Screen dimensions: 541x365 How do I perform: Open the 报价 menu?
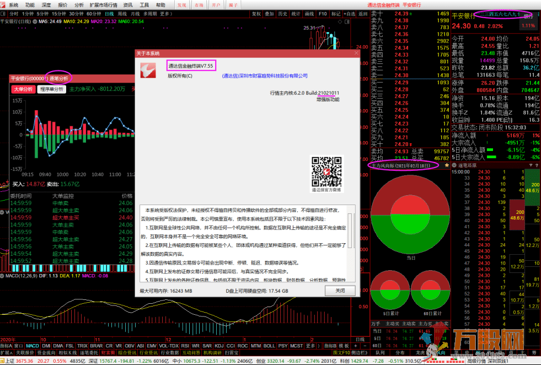click(x=63, y=5)
